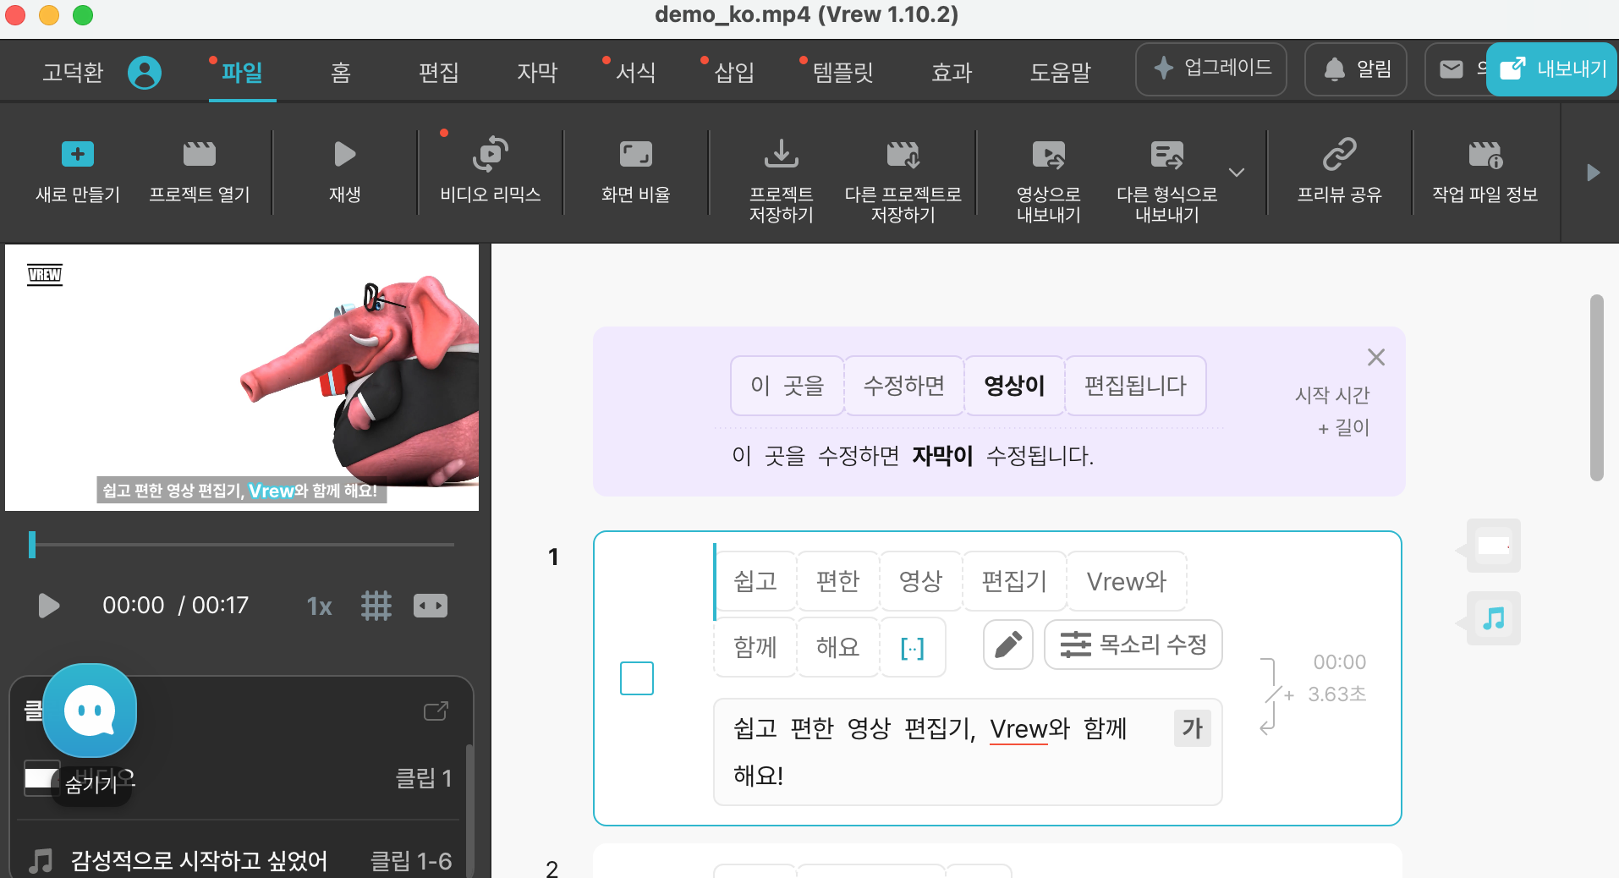Click the pencil edit icon

(1008, 645)
